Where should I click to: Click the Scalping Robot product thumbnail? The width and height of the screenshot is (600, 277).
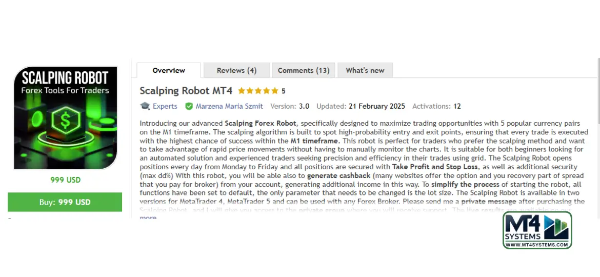point(65,117)
